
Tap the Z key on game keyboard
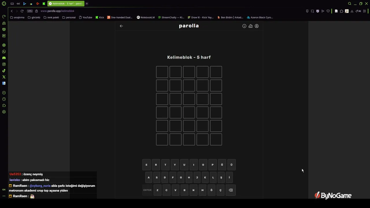158,190
